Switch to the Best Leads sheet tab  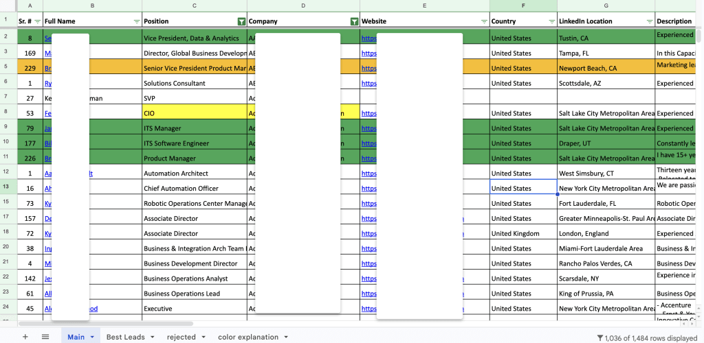click(125, 338)
